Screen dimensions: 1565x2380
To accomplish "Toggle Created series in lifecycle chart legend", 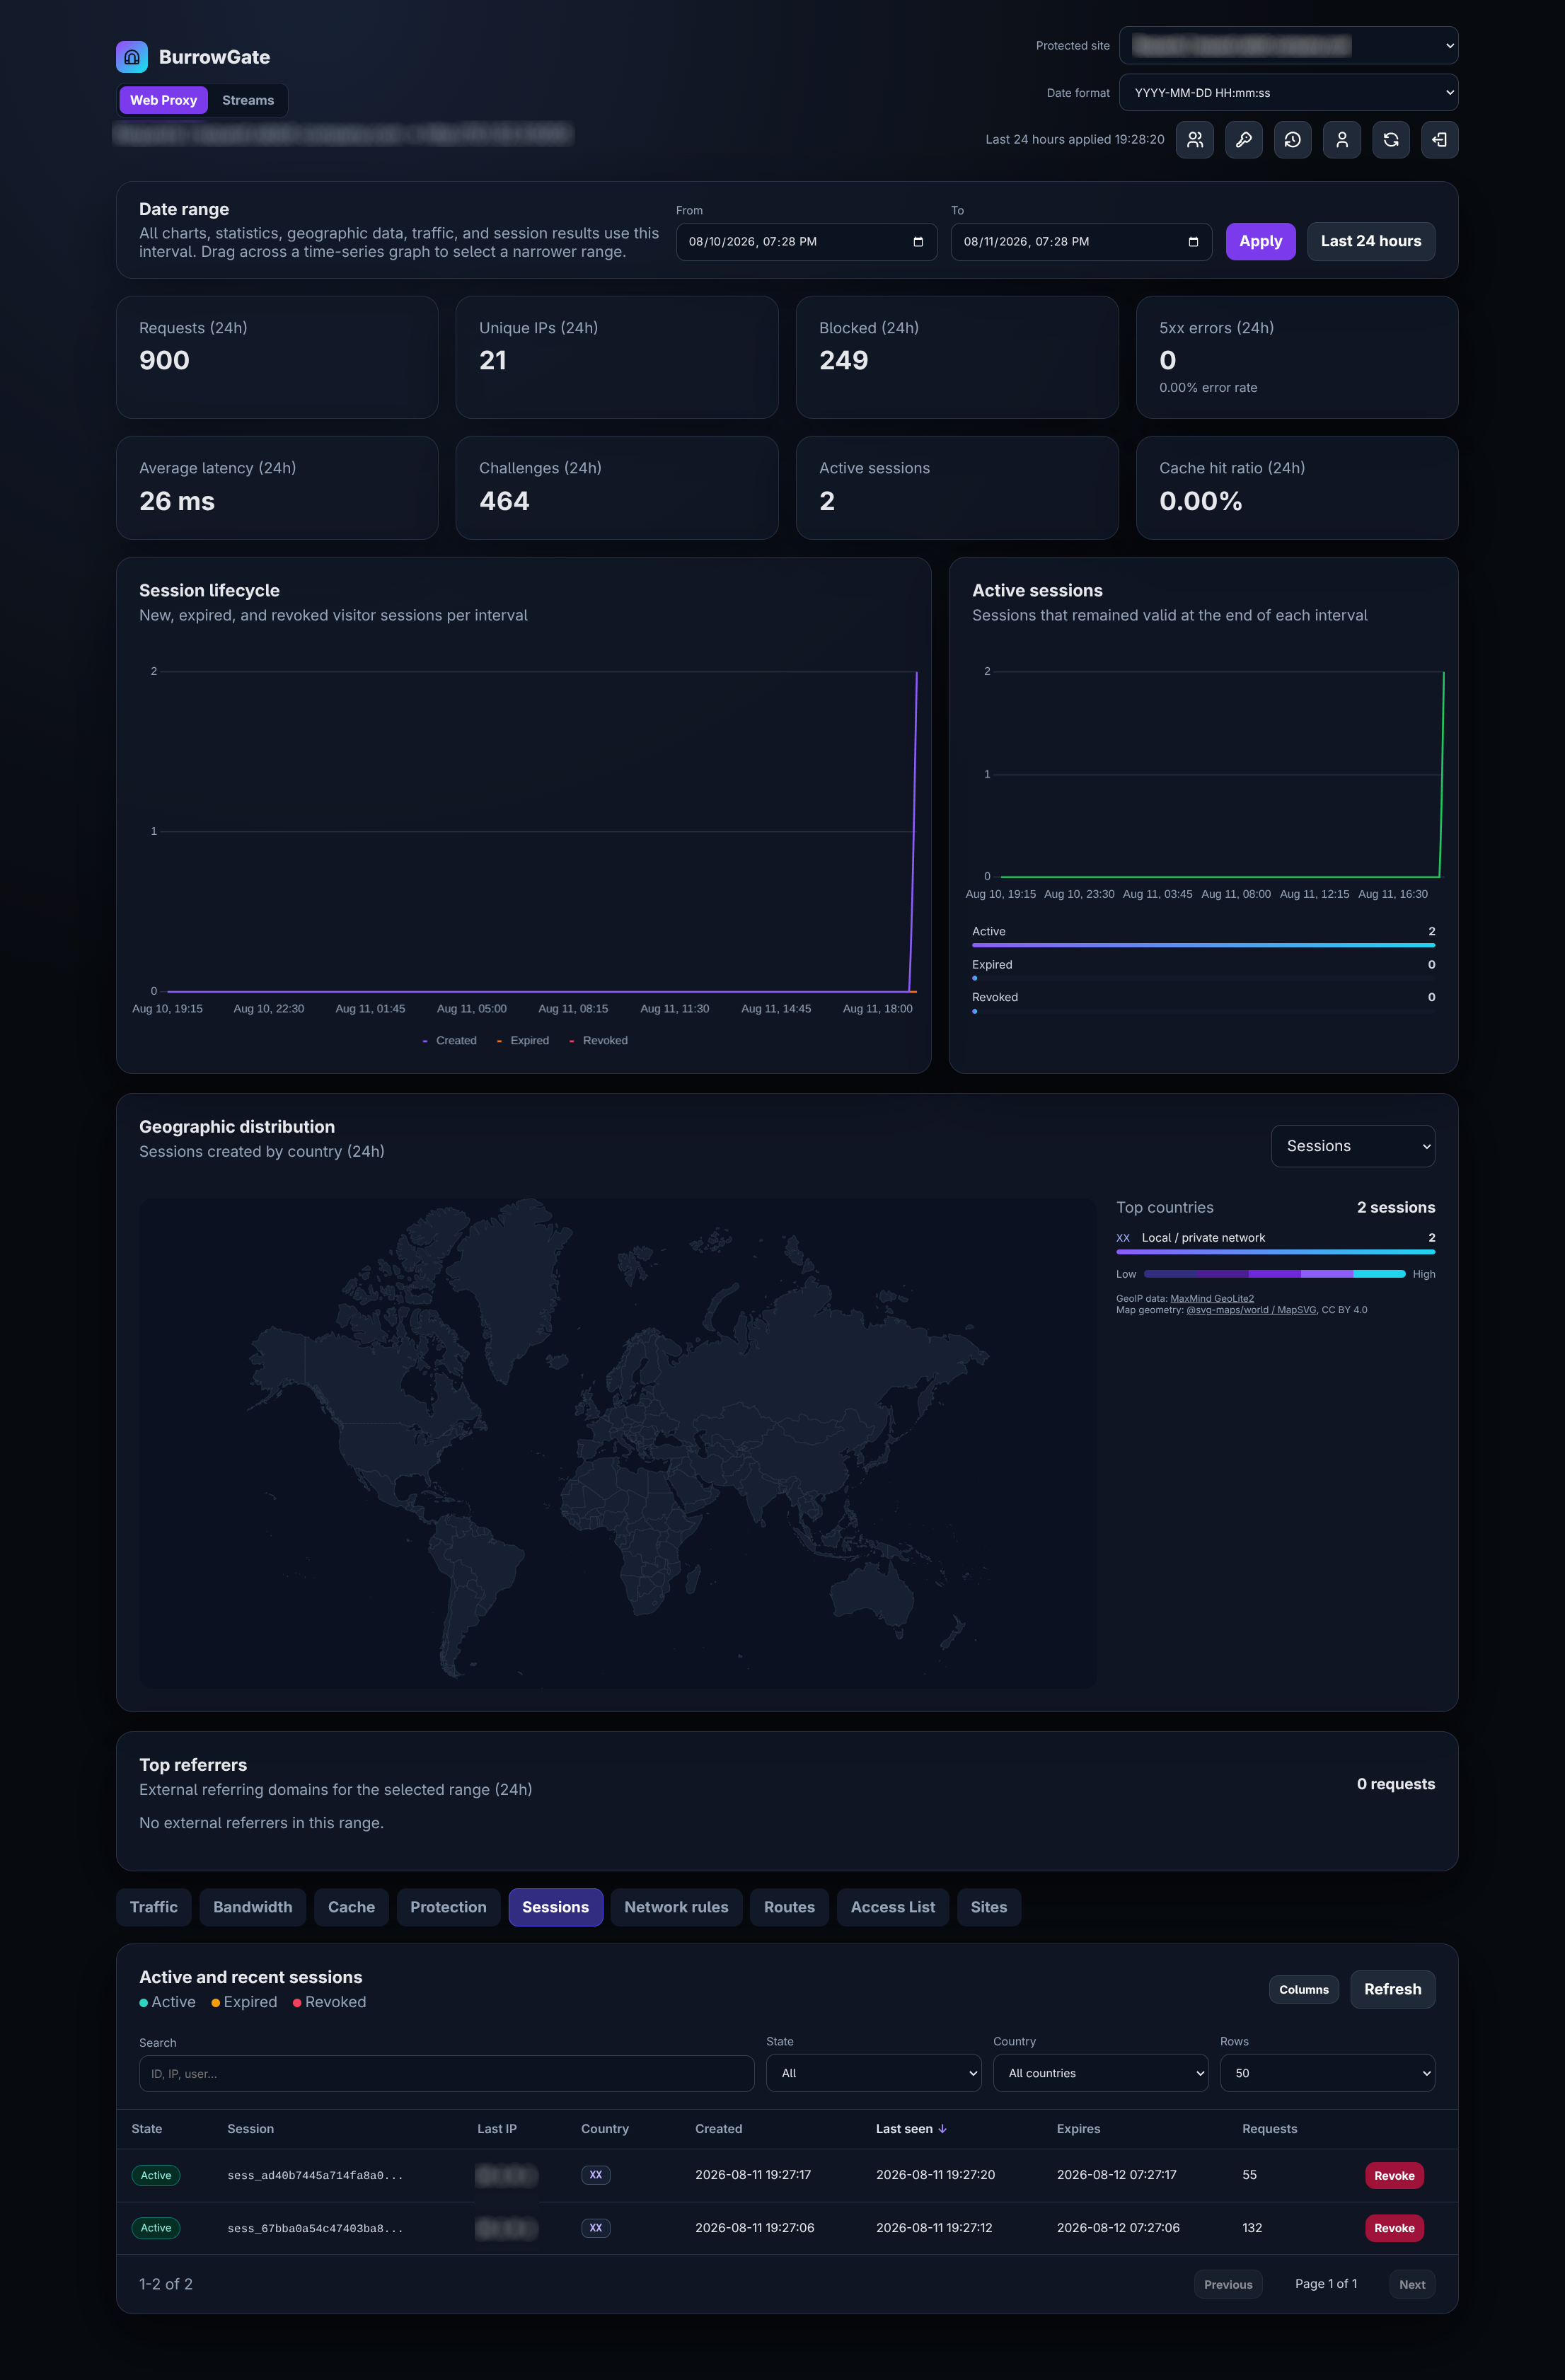I will point(449,1041).
